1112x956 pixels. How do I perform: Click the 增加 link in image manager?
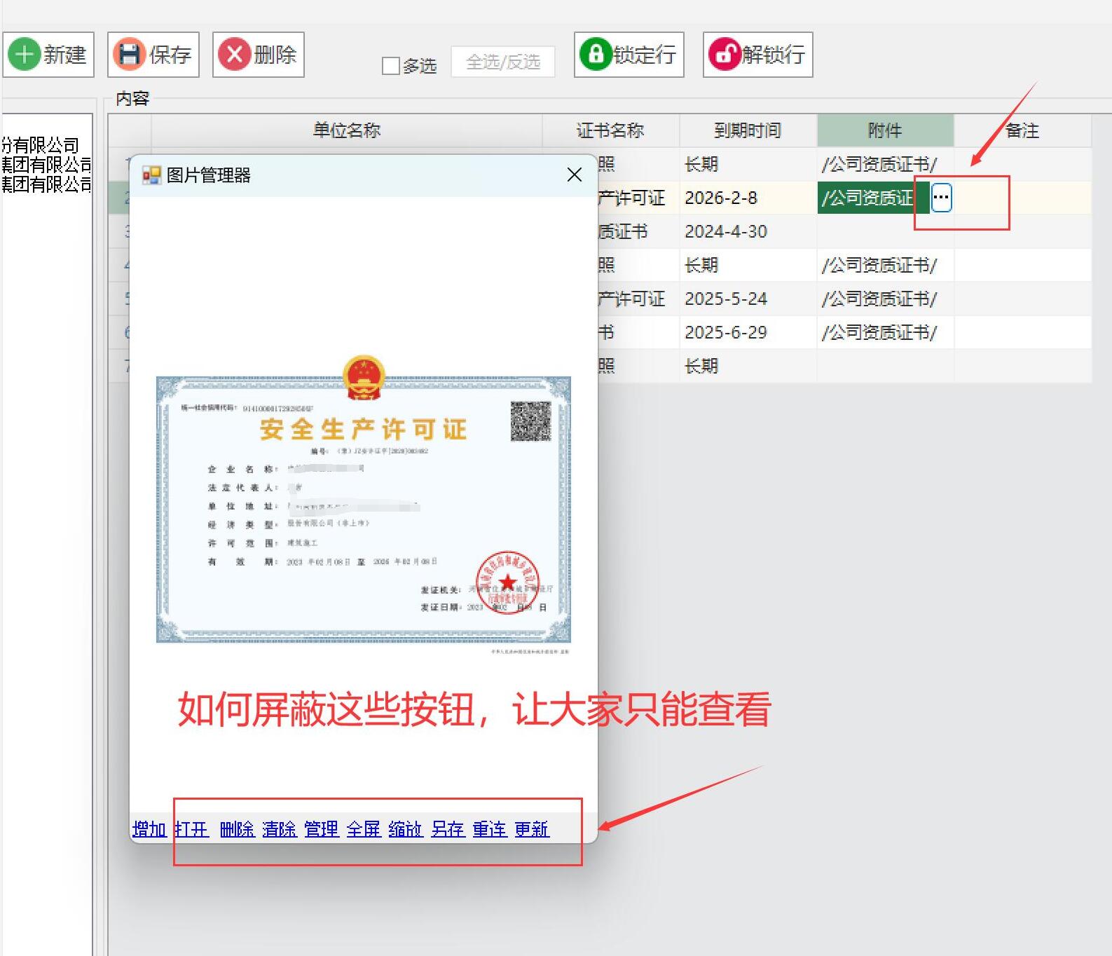click(x=149, y=829)
